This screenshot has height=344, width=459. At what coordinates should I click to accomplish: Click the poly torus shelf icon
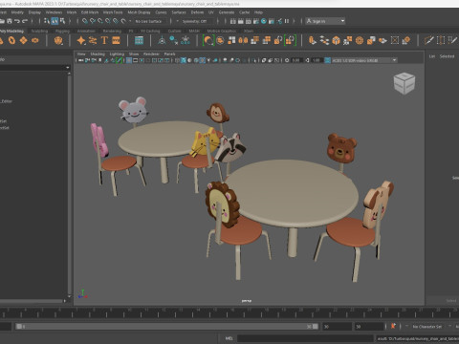[11, 40]
